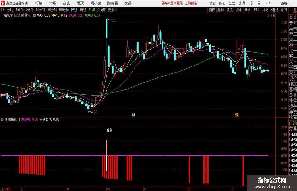
Task: Switch to 15分钟 period tab
Action: click(41, 10)
